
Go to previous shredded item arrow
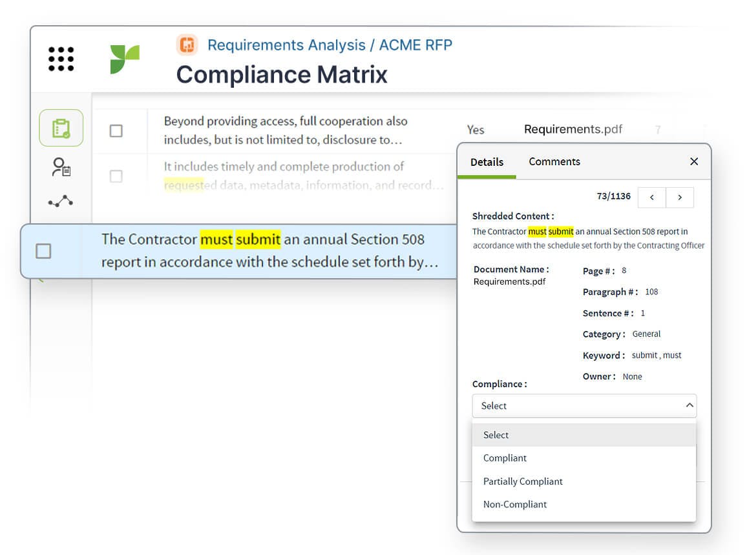[x=651, y=197]
